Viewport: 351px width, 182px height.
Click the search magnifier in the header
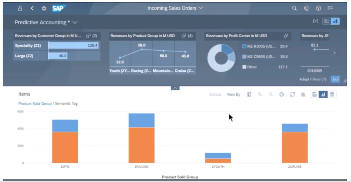294,8
